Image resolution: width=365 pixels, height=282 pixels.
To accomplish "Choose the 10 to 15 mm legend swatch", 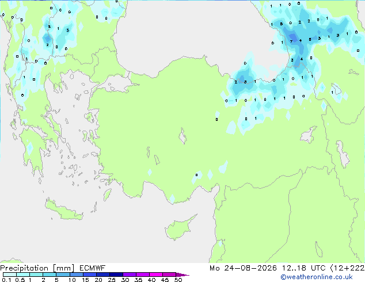I will [x=77, y=275].
